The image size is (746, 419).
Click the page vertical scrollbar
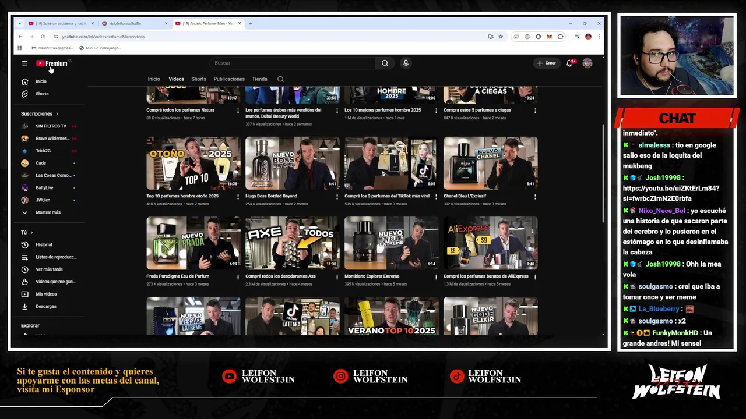603,172
